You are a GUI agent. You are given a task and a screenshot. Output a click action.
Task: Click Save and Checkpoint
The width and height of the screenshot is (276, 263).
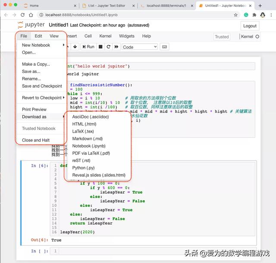42,86
